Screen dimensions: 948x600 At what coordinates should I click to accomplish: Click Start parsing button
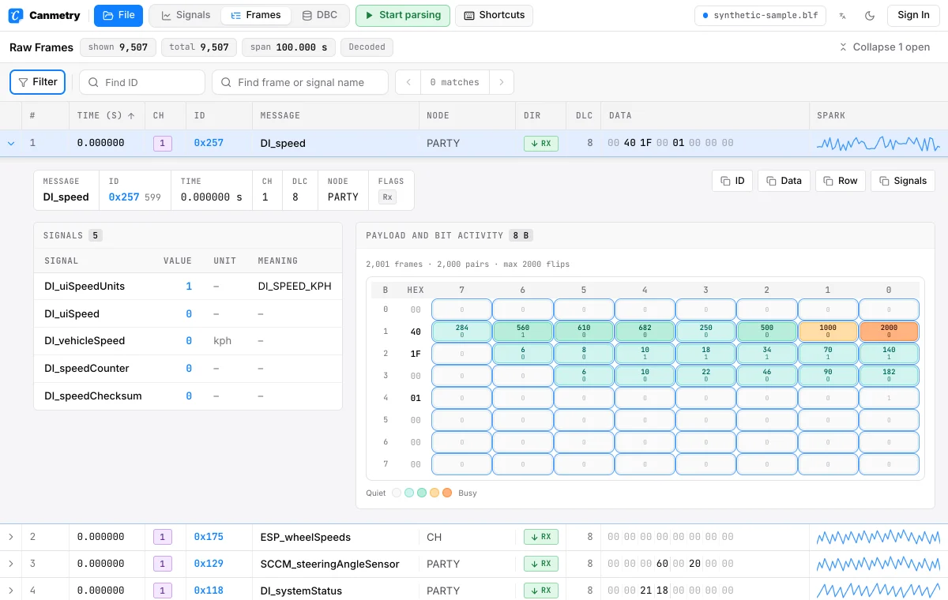[x=403, y=15]
